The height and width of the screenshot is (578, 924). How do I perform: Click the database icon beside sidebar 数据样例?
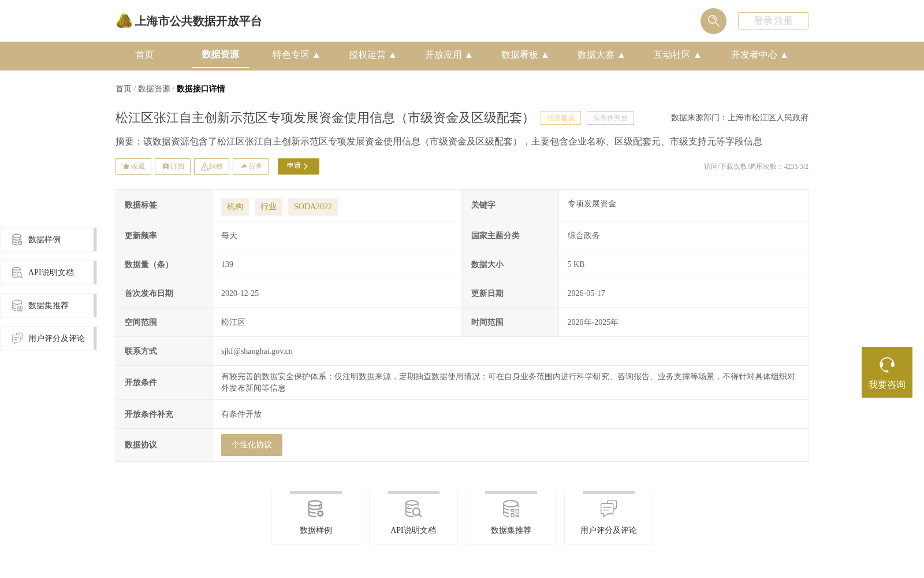pyautogui.click(x=17, y=240)
